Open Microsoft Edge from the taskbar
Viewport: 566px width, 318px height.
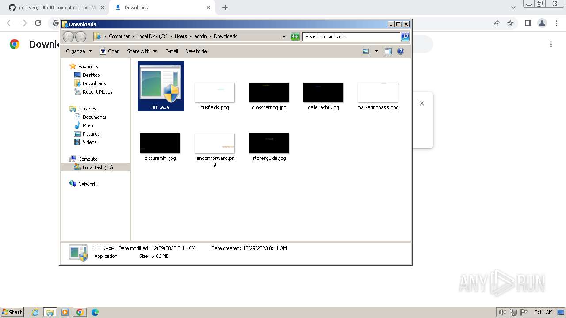[x=95, y=312]
